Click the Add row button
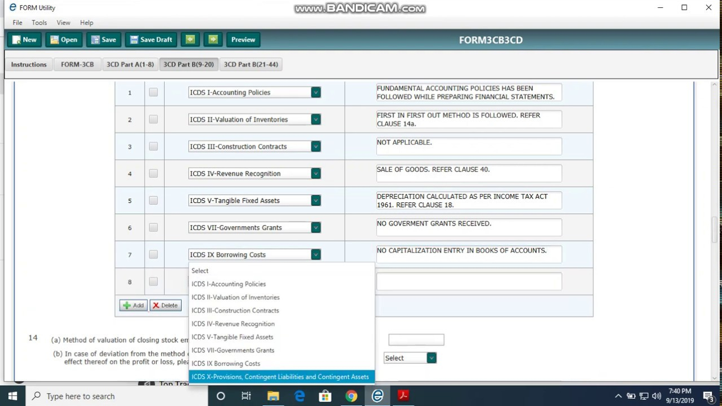Viewport: 722px width, 406px height. tap(134, 305)
